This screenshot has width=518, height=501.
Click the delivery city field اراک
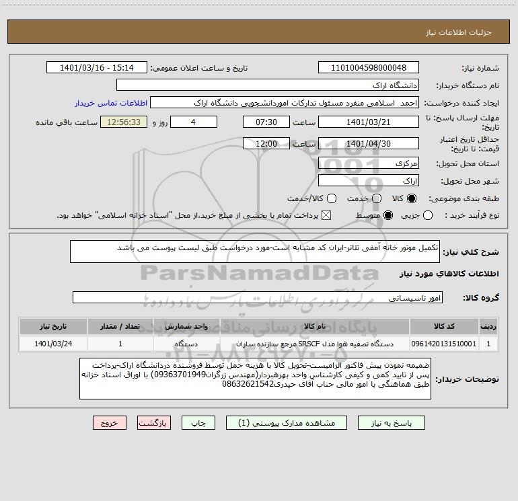click(369, 181)
